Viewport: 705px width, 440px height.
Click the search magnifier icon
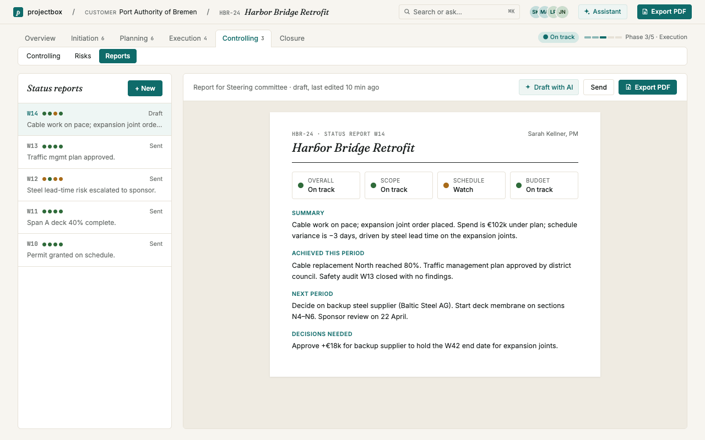407,12
